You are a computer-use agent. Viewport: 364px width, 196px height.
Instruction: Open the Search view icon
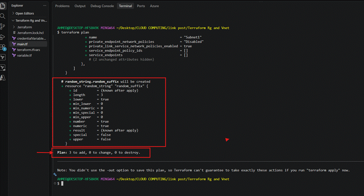point(3,16)
